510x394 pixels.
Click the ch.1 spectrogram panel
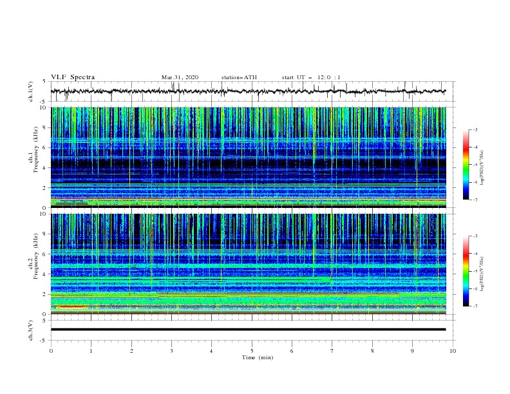pos(248,157)
